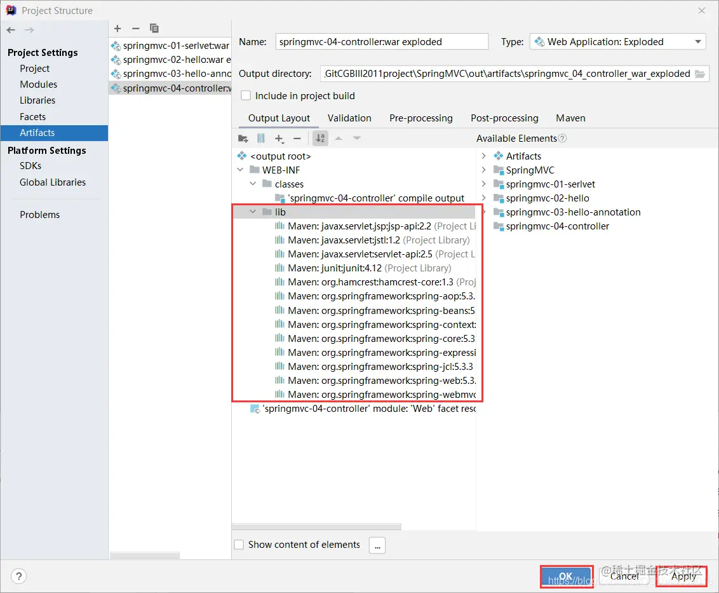The image size is (719, 593).
Task: Toggle sort elements by names and types
Action: (x=320, y=138)
